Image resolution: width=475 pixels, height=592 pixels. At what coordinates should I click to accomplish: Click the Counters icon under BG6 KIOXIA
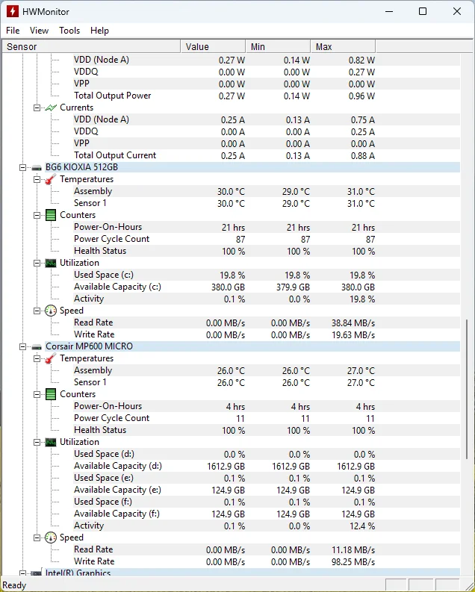click(x=51, y=215)
